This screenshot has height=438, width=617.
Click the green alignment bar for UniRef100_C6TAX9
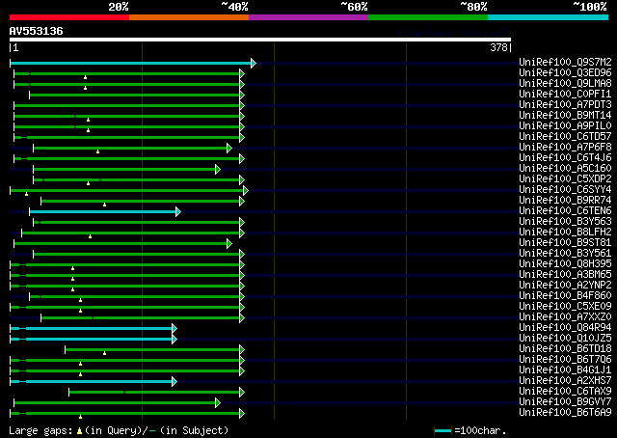pyautogui.click(x=154, y=393)
